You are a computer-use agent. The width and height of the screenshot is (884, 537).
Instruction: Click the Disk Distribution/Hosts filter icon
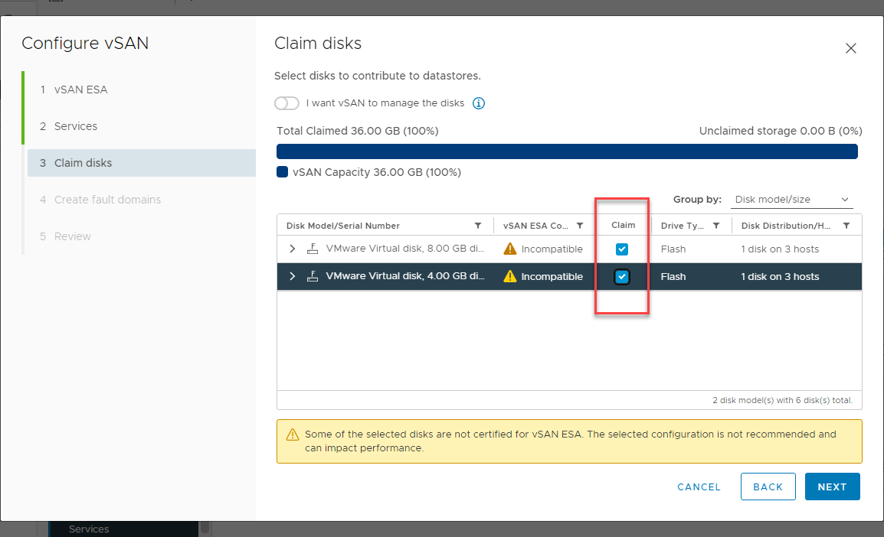(x=846, y=225)
